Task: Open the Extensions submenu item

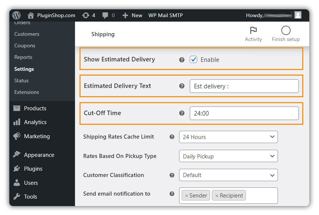Action: [26, 92]
